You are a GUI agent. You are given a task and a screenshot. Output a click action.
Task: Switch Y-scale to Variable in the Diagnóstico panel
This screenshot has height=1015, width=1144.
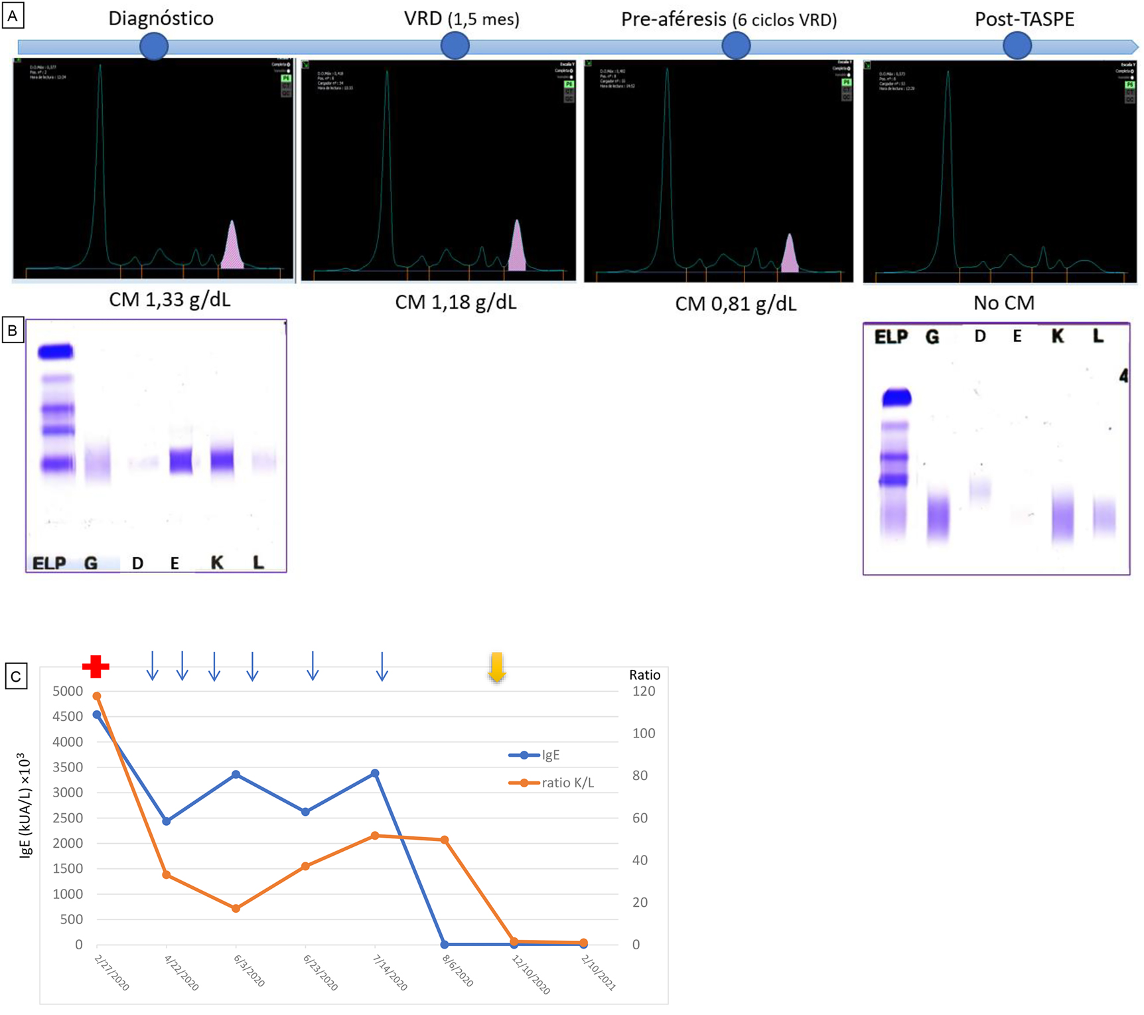coord(289,72)
